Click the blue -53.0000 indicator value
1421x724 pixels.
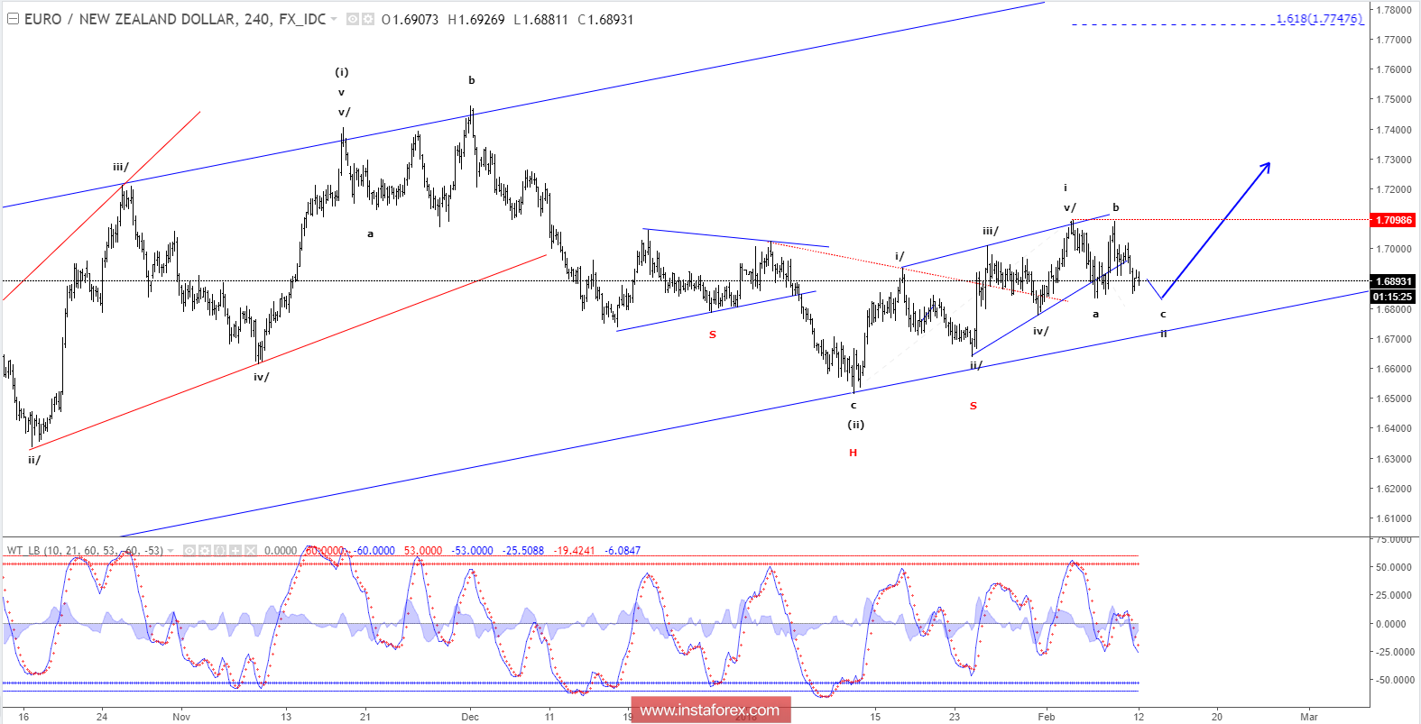(x=472, y=550)
